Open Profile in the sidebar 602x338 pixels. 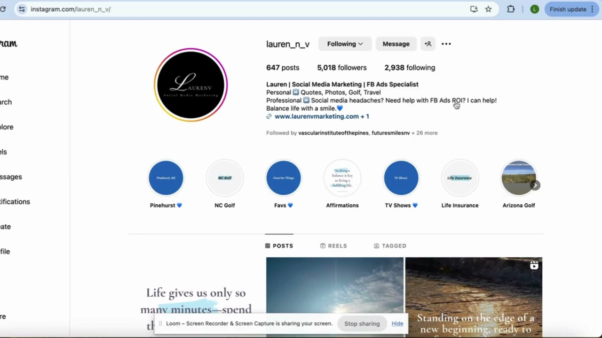(5, 251)
